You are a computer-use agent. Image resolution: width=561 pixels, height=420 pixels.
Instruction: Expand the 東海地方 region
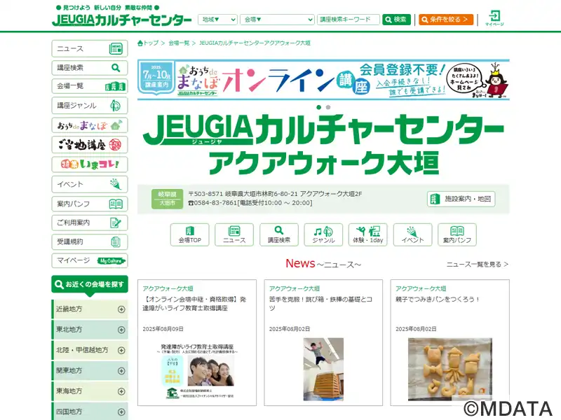click(90, 391)
